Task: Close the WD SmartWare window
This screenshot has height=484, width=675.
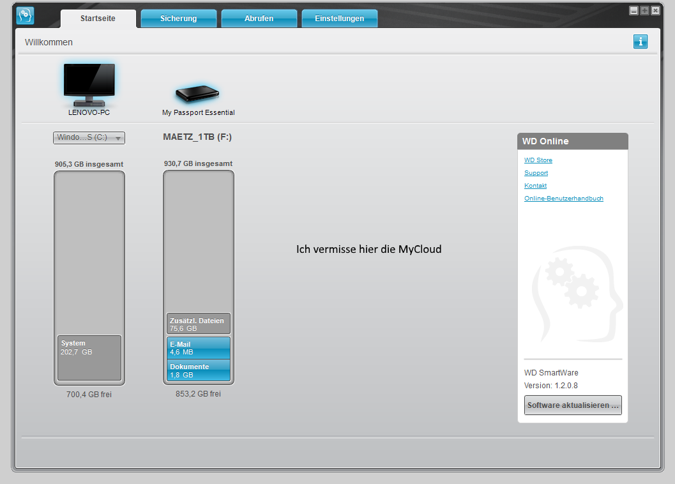Action: (655, 11)
